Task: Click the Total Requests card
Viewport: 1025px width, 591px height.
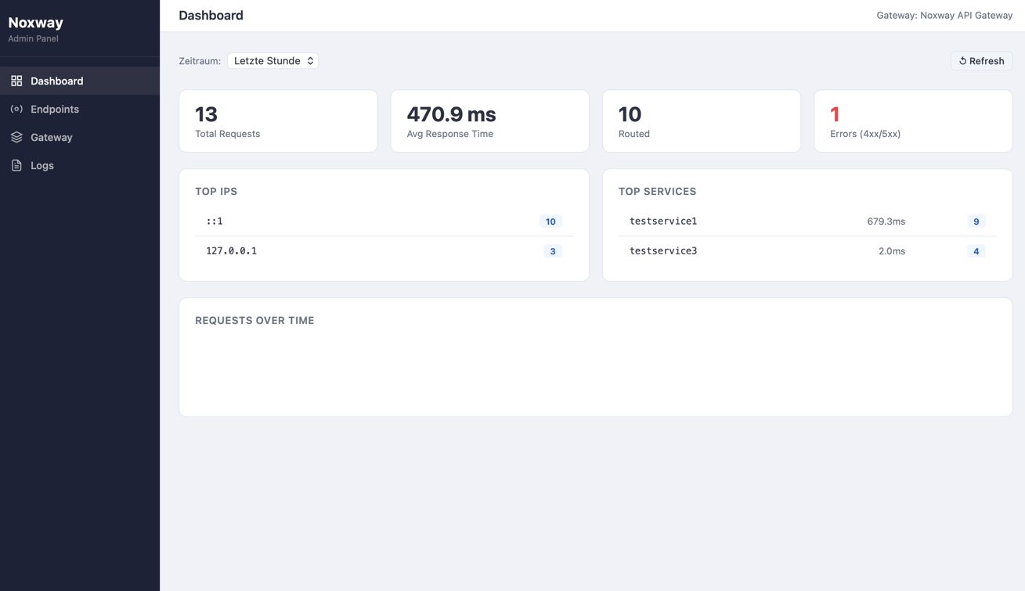Action: point(278,121)
